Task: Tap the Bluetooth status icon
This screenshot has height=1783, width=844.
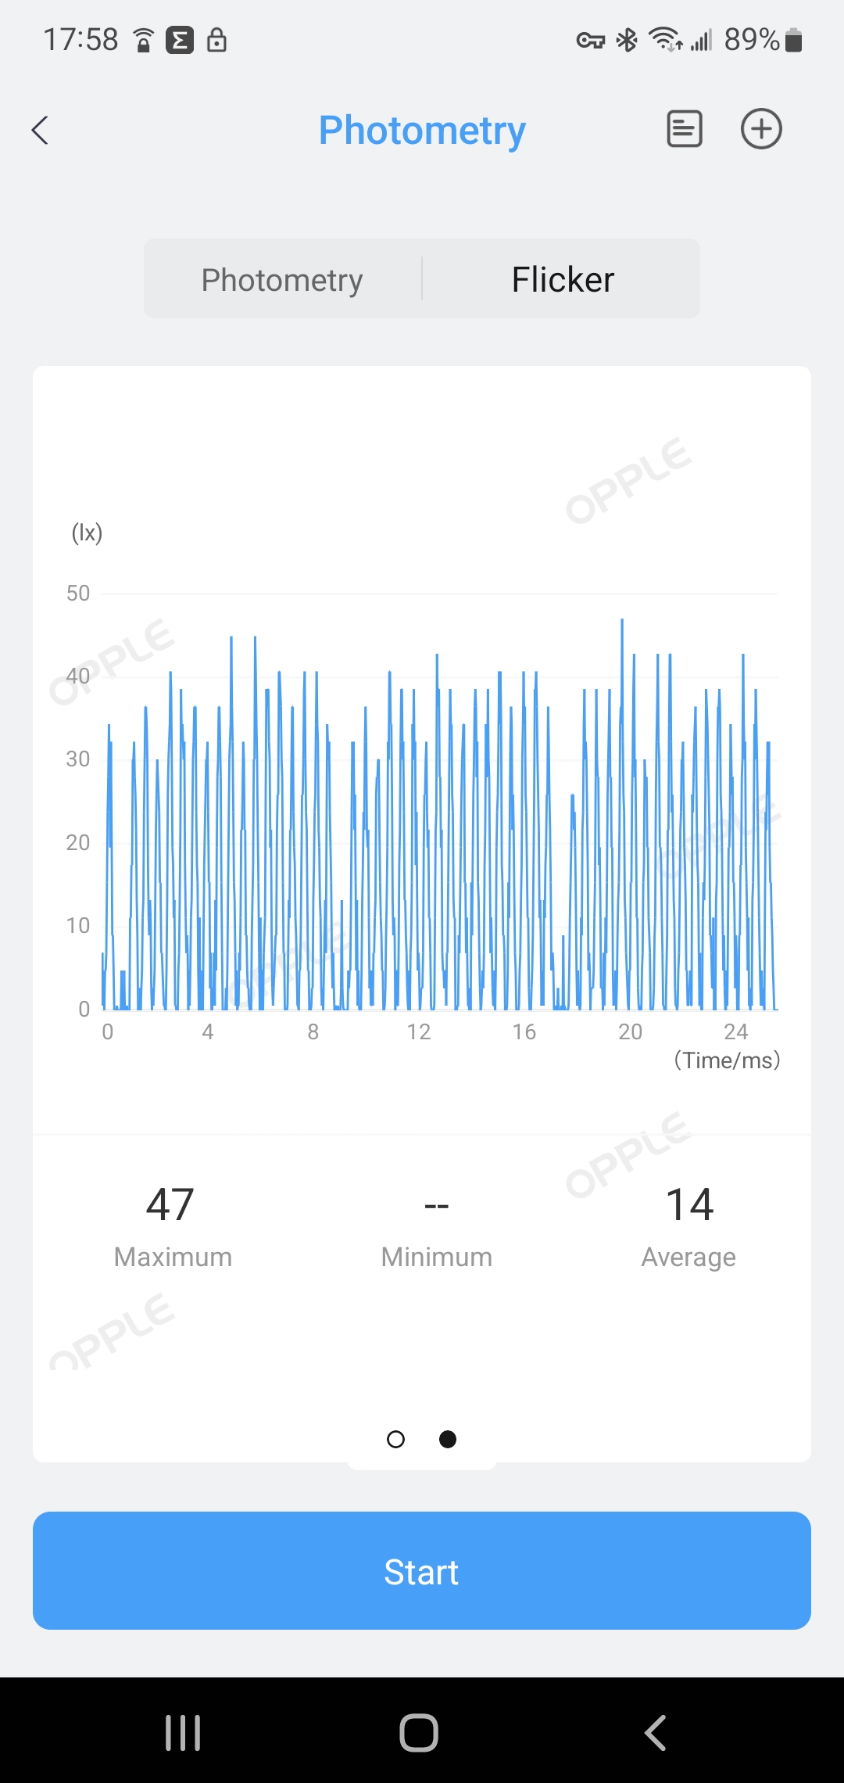Action: [627, 40]
